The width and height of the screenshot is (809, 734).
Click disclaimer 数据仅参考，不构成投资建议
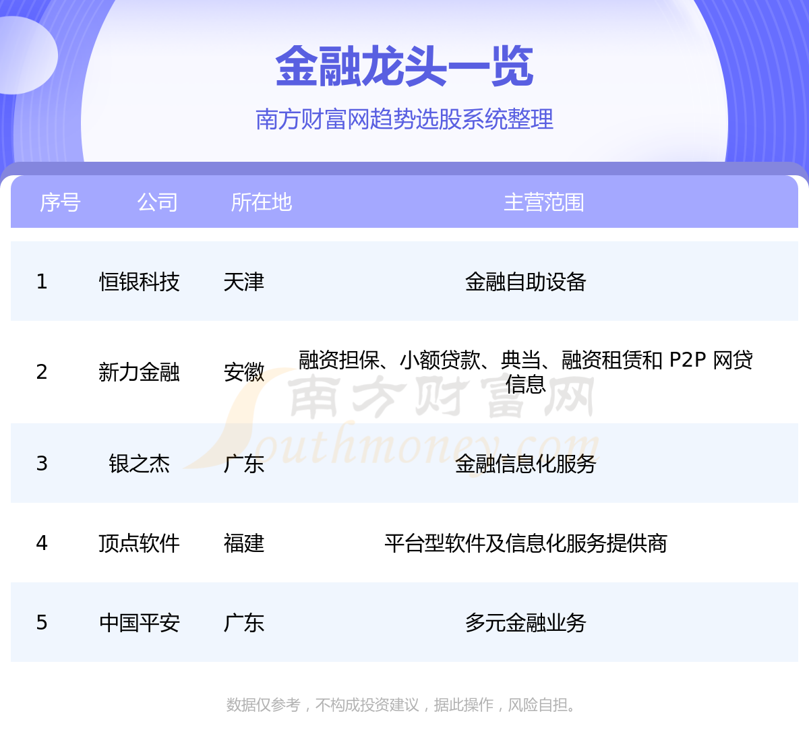(322, 705)
